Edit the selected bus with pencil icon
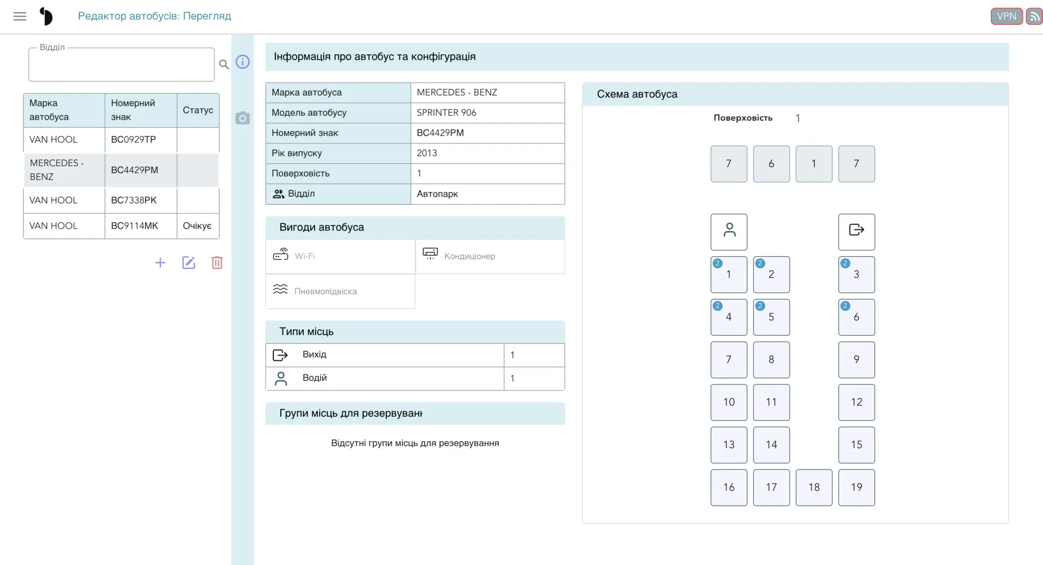 tap(189, 263)
